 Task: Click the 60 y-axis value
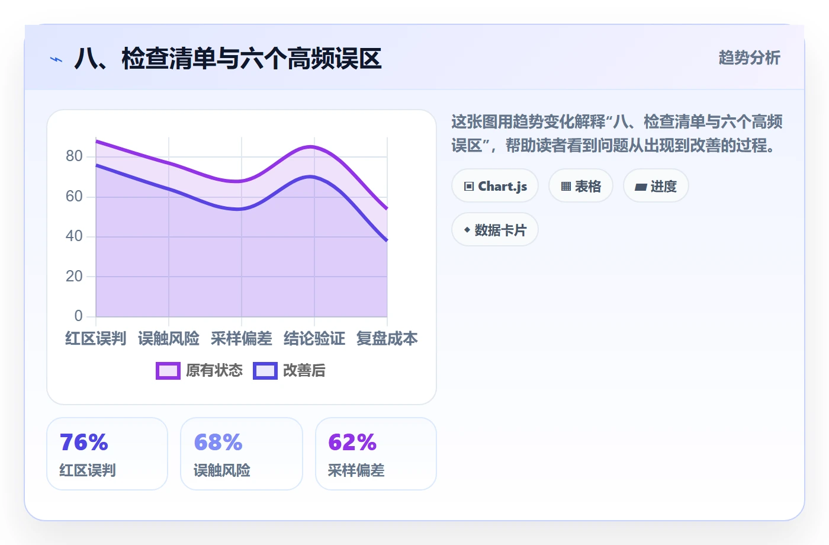(74, 196)
